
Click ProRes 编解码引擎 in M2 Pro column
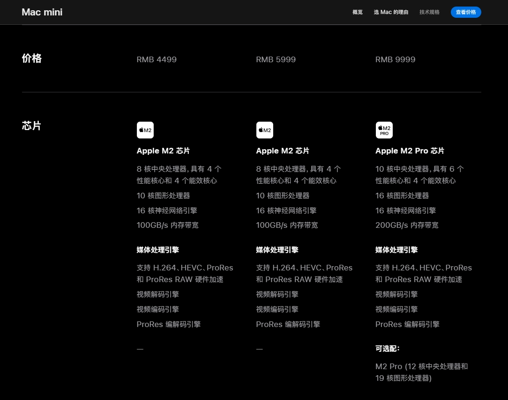tap(407, 324)
